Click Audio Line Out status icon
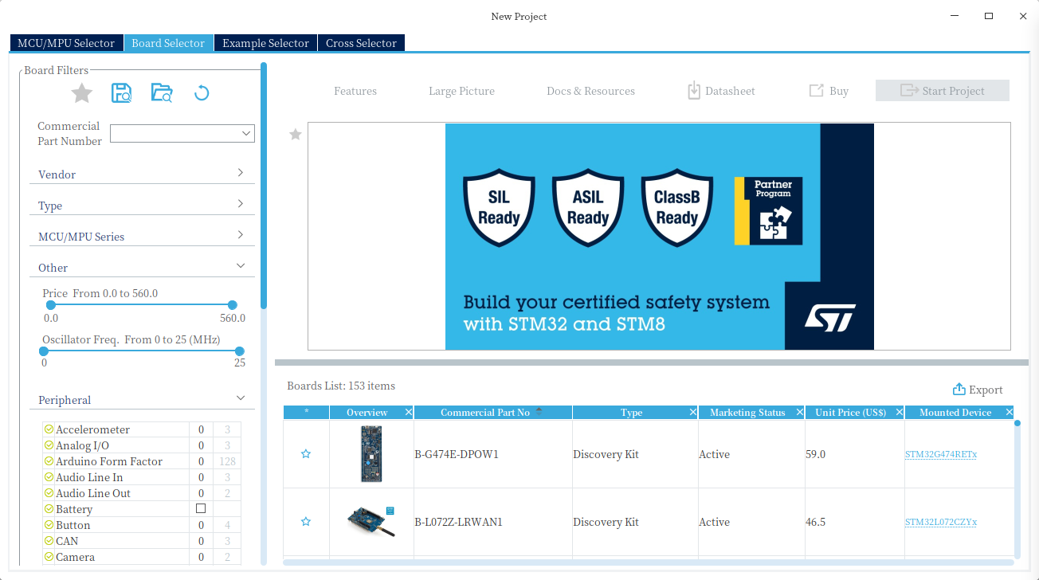This screenshot has width=1039, height=580. tap(49, 493)
